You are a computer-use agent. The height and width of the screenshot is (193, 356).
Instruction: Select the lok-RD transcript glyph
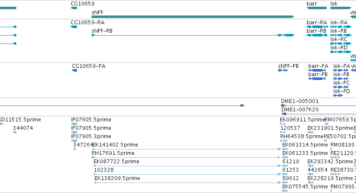(x=341, y=52)
